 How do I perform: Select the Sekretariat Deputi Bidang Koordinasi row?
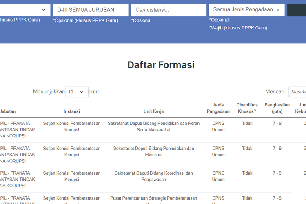click(x=153, y=176)
